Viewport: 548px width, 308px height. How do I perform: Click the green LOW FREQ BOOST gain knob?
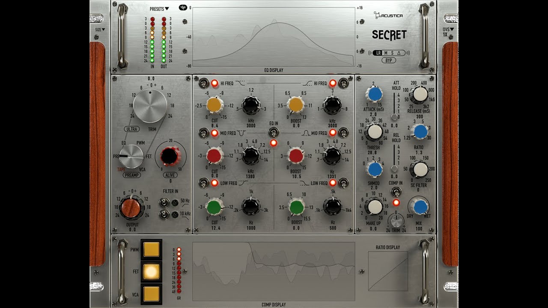click(x=296, y=207)
